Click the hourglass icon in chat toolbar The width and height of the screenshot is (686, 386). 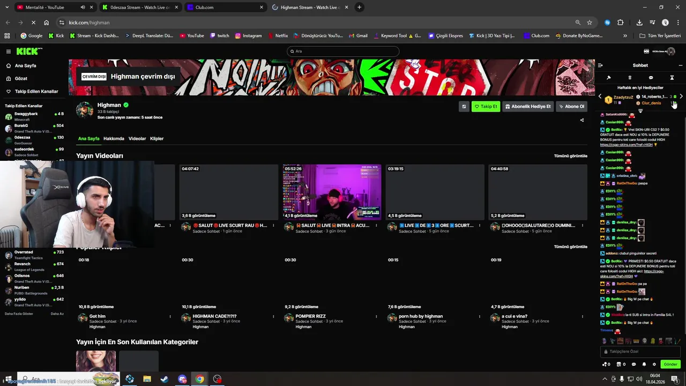[x=672, y=78]
